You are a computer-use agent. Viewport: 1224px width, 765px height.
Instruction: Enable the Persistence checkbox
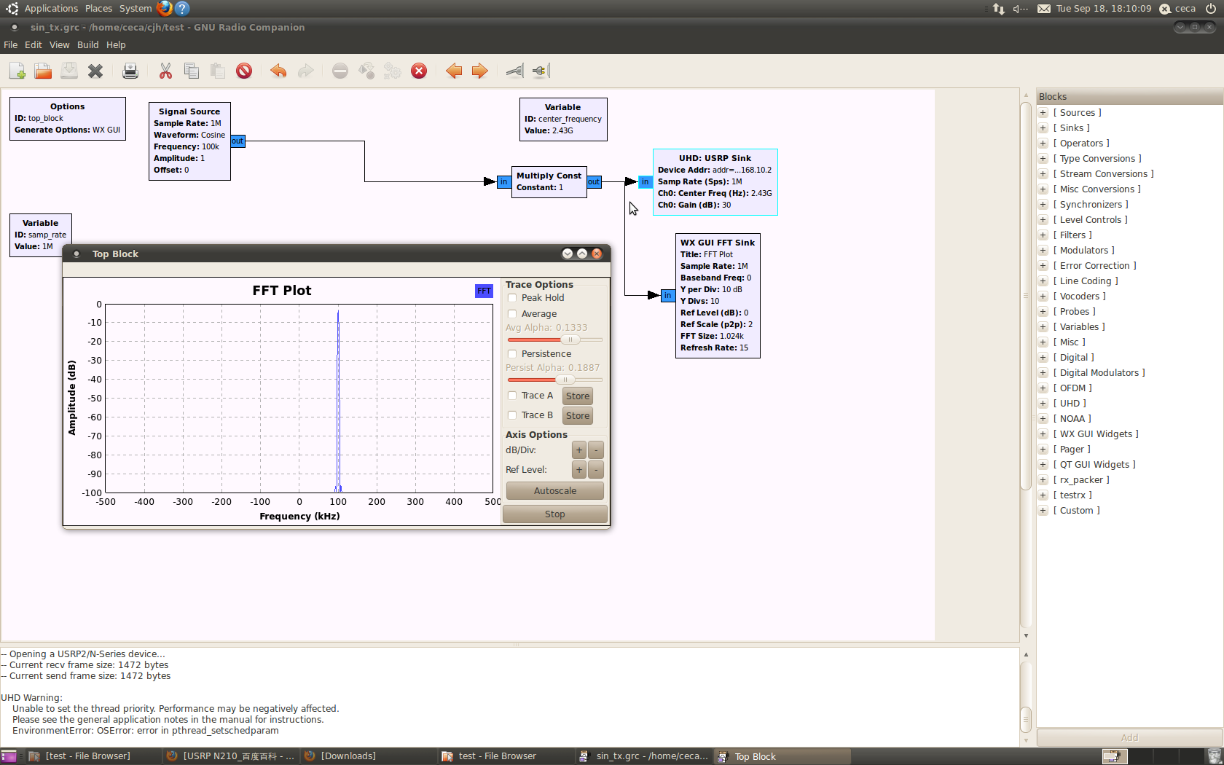pos(512,354)
